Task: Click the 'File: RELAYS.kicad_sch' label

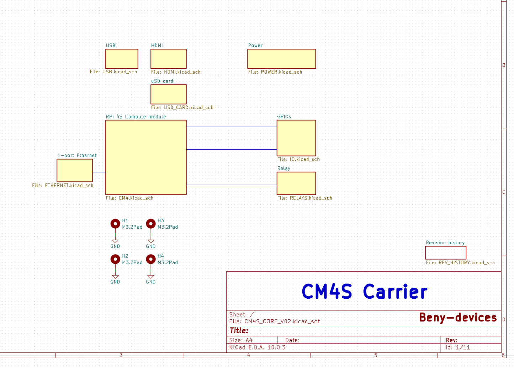Action: (x=304, y=198)
